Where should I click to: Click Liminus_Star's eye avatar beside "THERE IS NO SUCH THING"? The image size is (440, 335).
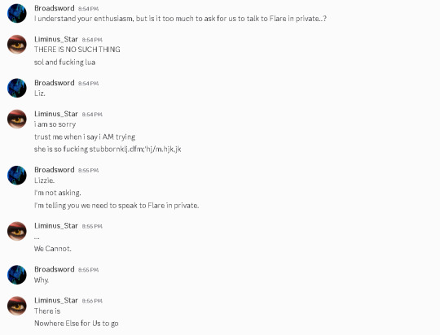coord(17,44)
